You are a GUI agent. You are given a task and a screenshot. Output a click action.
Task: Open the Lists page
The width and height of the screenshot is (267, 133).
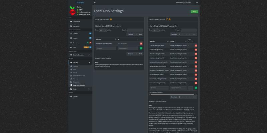pyautogui.click(x=80, y=47)
